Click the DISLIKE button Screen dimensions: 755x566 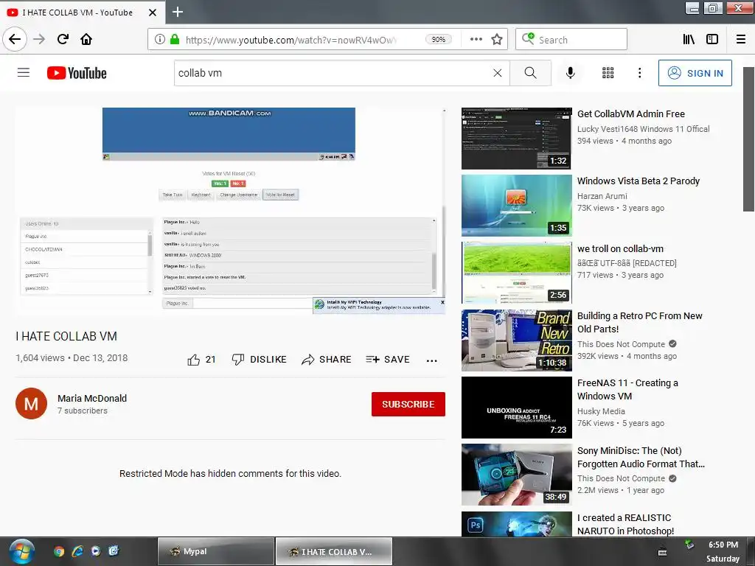tap(259, 360)
